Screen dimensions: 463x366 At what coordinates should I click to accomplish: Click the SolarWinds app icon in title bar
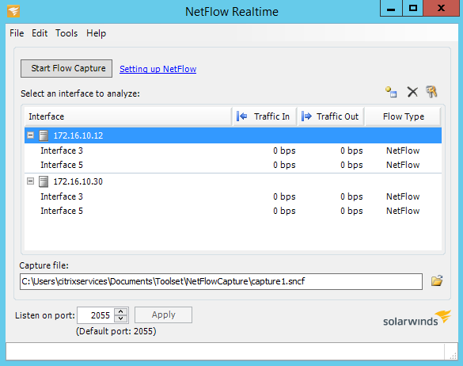[x=13, y=11]
